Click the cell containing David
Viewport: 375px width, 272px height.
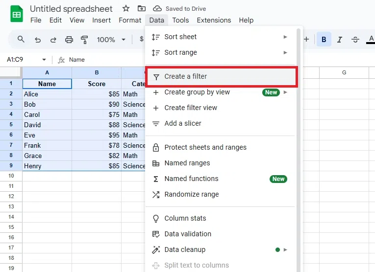pos(47,125)
